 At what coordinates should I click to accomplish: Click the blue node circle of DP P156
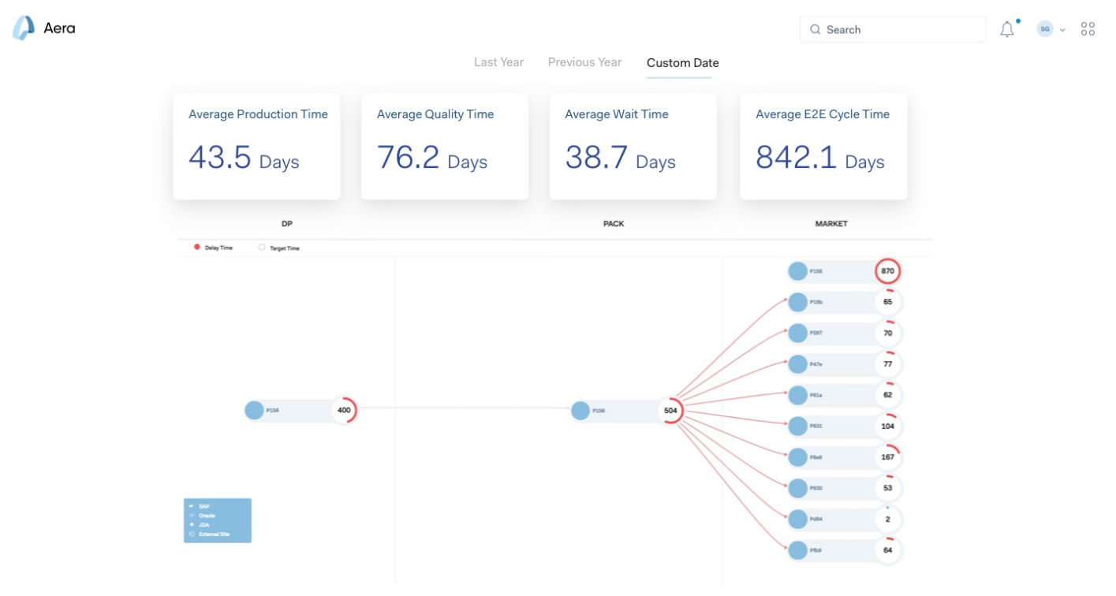pos(254,410)
